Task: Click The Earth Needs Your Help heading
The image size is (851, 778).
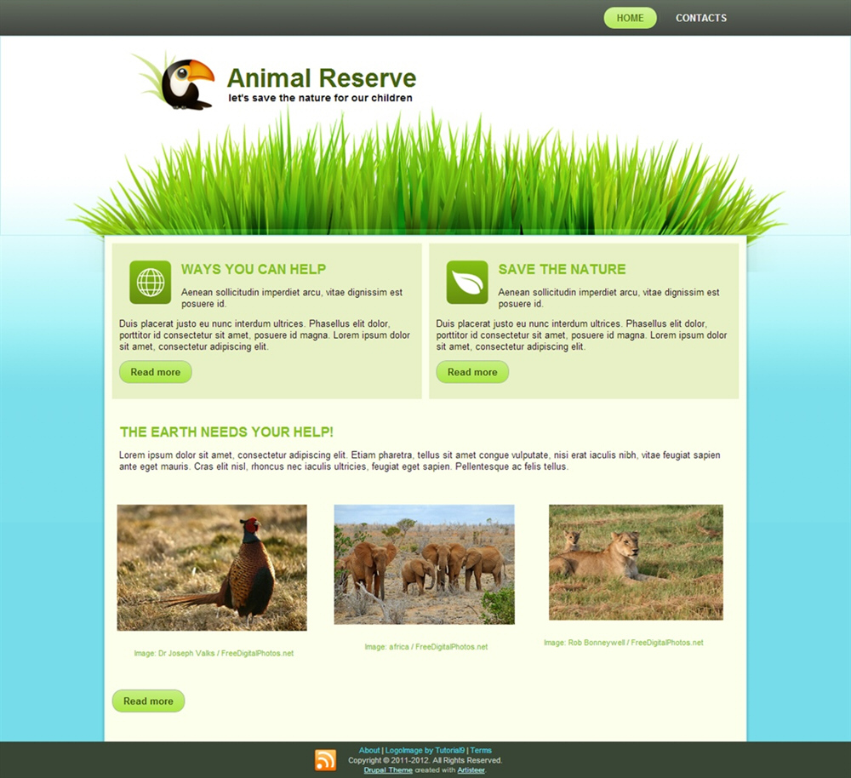Action: coord(226,432)
